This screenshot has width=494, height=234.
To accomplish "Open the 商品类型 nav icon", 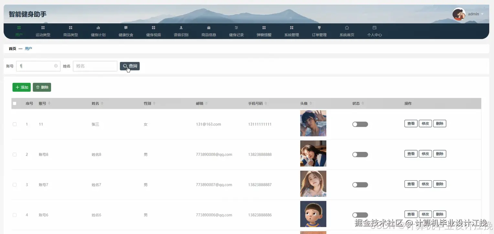I will pyautogui.click(x=70, y=28).
